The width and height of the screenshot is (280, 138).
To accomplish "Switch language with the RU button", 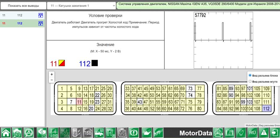I will coord(252,133).
